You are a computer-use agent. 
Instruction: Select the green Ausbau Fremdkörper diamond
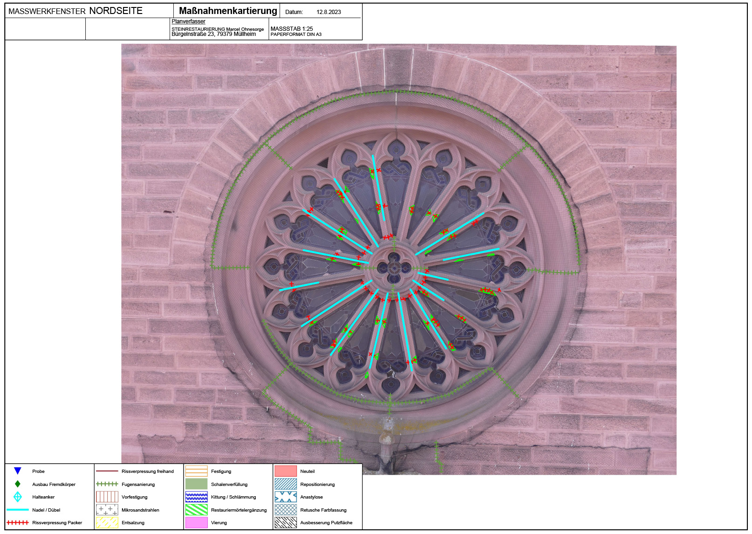tap(18, 484)
